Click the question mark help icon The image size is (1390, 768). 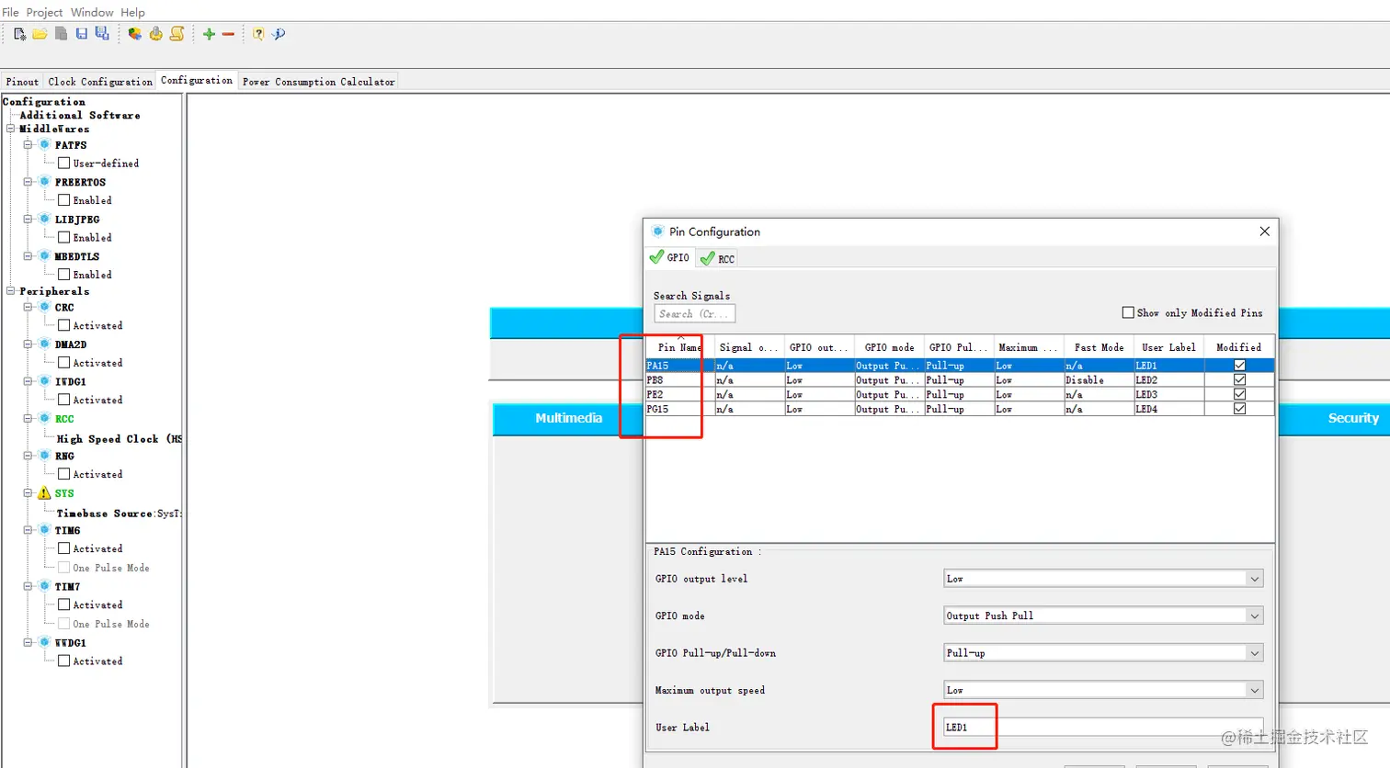click(258, 34)
